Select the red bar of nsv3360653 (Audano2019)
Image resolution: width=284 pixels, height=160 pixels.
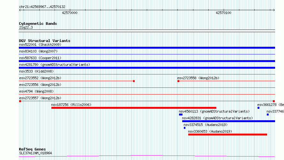point(228,135)
